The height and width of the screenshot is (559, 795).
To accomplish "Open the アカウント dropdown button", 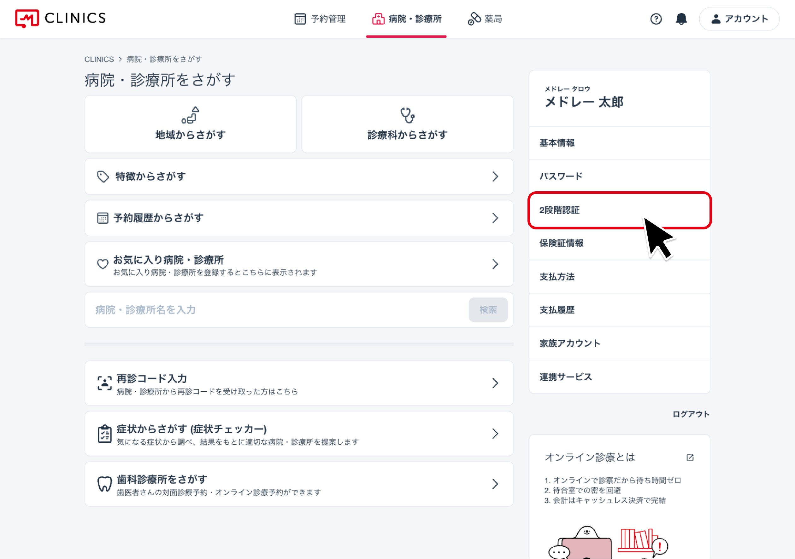I will point(739,19).
